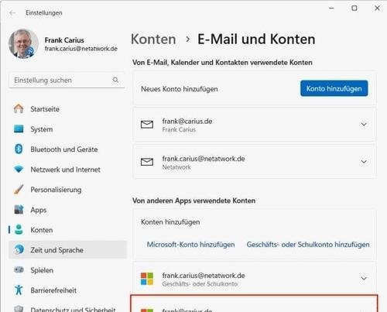
Task: Click the envelope icon for Netatwork account
Action: click(x=147, y=162)
